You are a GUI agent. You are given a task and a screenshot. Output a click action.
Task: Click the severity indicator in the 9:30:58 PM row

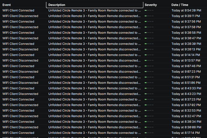pyautogui.click(x=149, y=33)
